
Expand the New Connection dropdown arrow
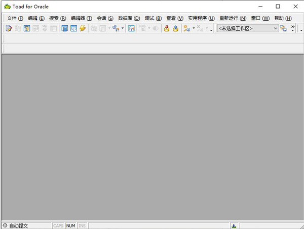(x=194, y=29)
